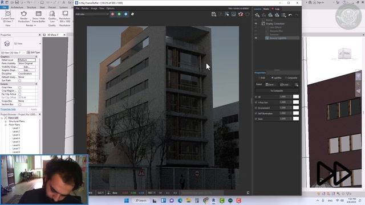The width and height of the screenshot is (365, 205).
Task: Toggle the V-Ray Sun checkbox
Action: pos(256,102)
